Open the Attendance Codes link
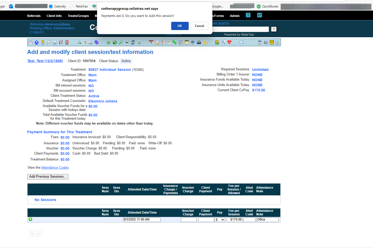 pos(55,168)
